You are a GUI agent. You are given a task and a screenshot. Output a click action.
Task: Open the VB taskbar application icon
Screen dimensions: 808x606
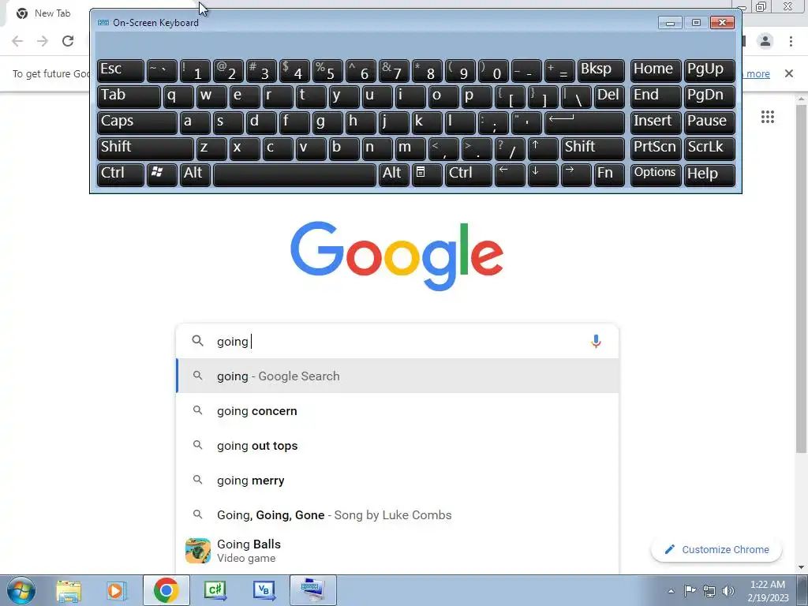coord(264,590)
